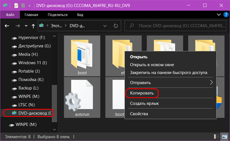Viewport: 230px width, 141px height.
Task: Select Backup (L:) drive in sidebar
Action: click(28, 88)
